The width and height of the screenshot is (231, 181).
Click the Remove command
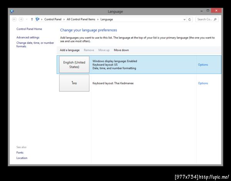click(89, 50)
